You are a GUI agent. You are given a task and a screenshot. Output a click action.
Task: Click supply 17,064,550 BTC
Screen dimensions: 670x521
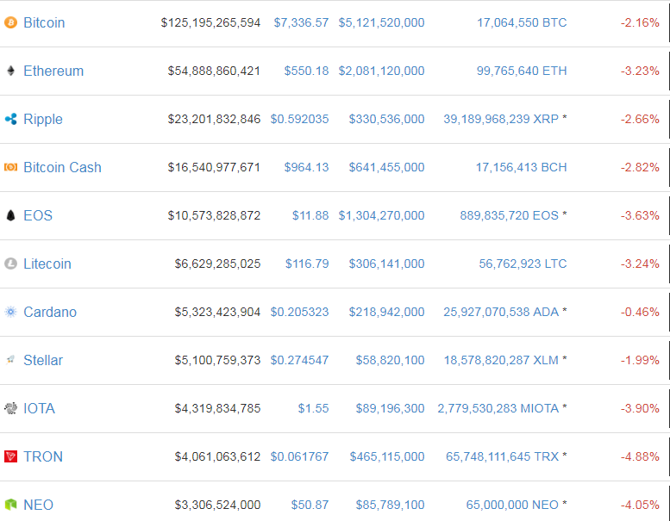point(522,22)
